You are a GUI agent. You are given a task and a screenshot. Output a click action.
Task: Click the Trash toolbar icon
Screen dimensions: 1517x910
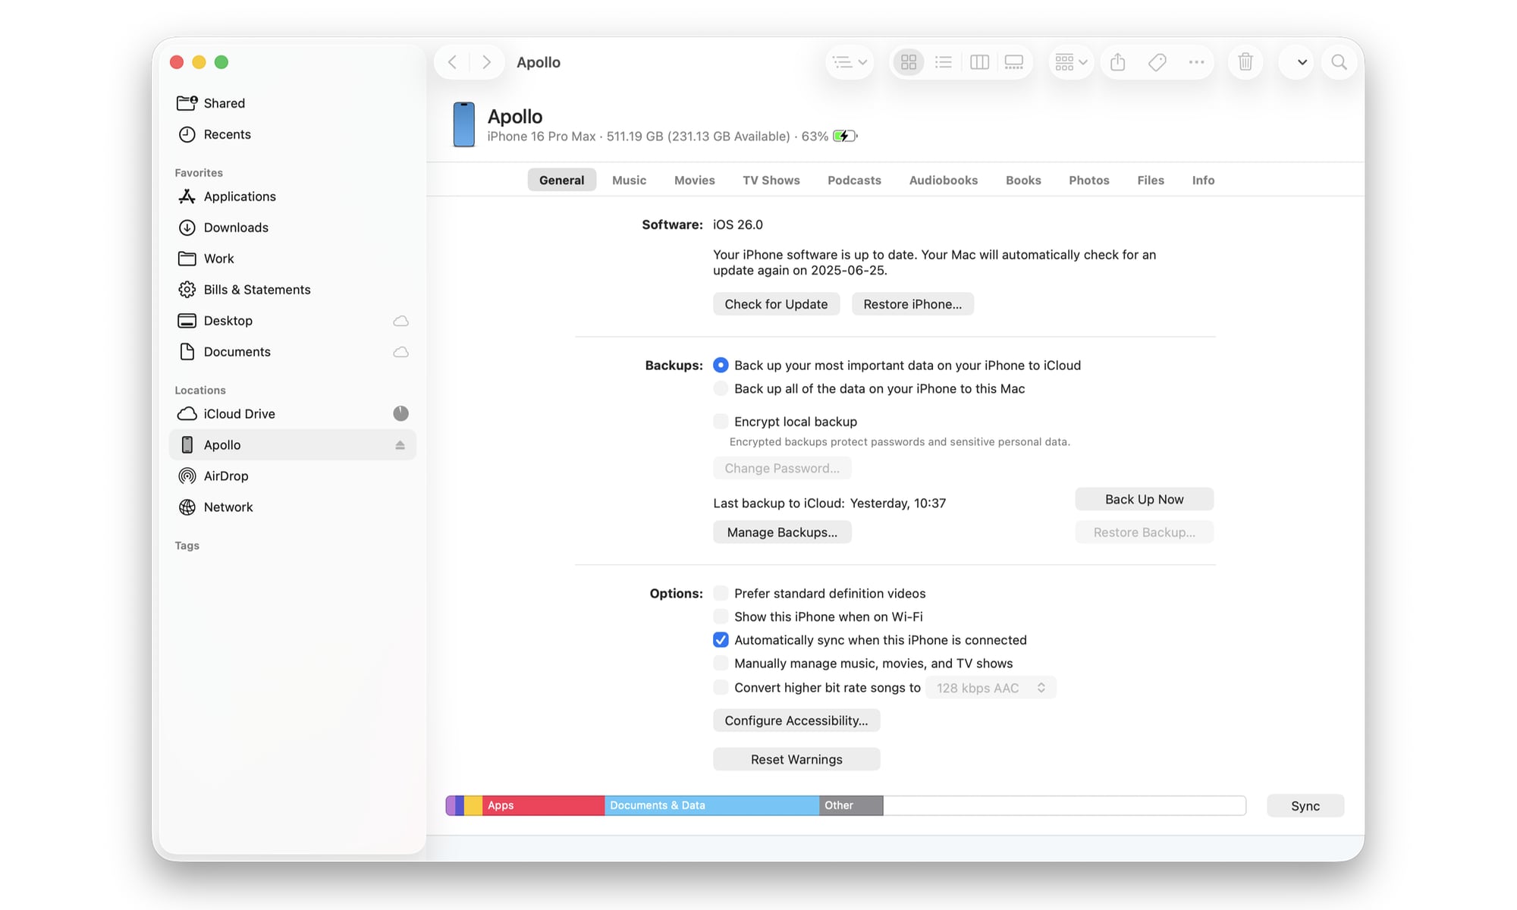1245,62
